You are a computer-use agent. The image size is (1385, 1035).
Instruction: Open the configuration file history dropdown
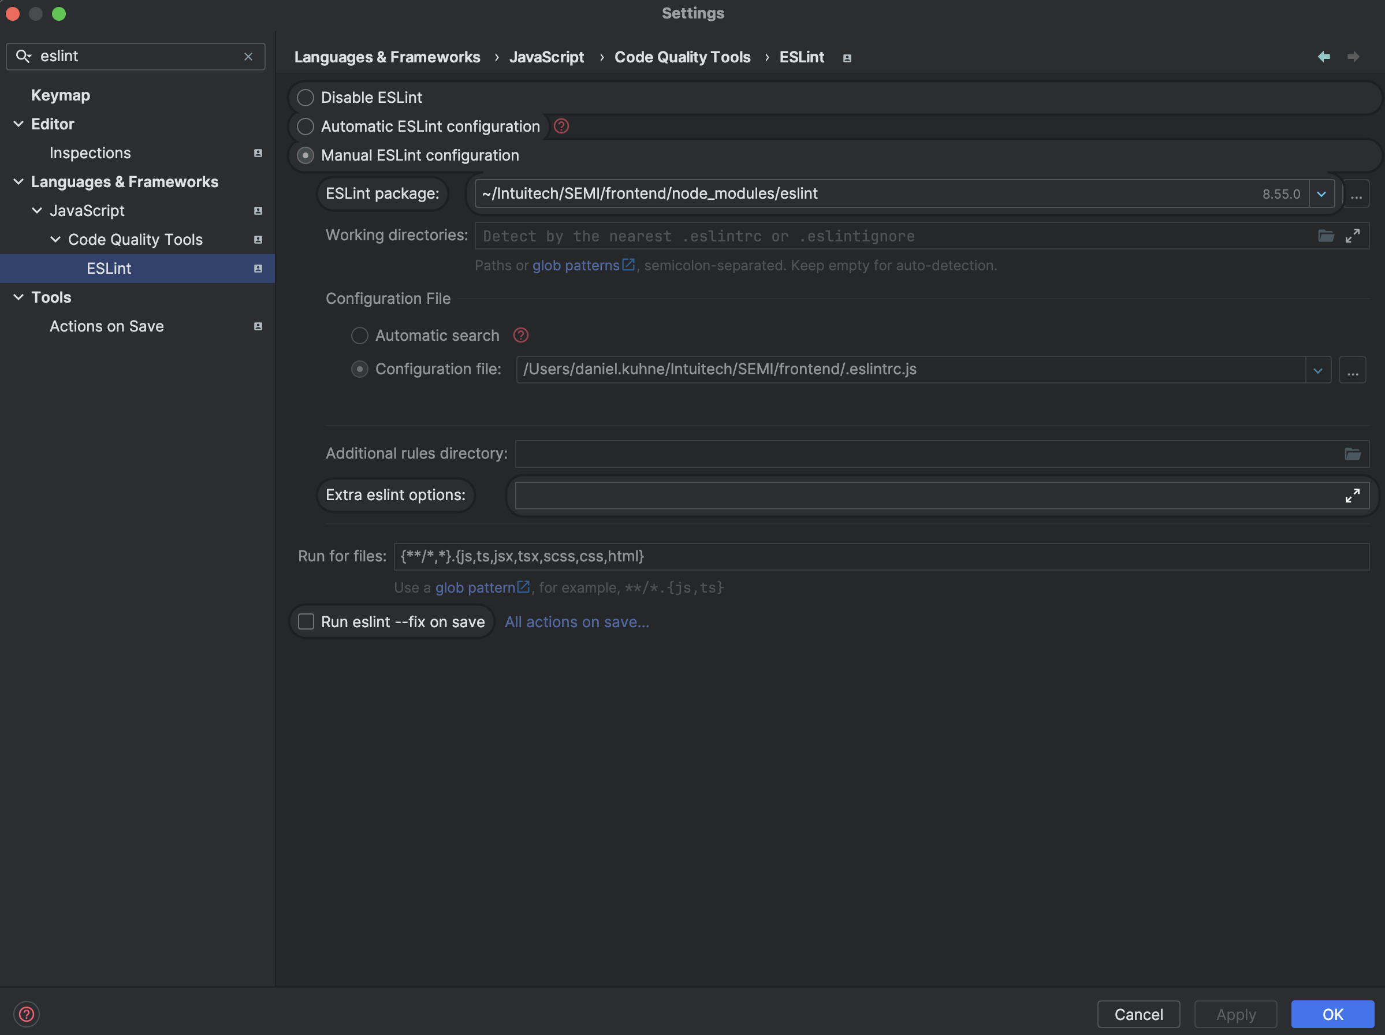pos(1318,370)
